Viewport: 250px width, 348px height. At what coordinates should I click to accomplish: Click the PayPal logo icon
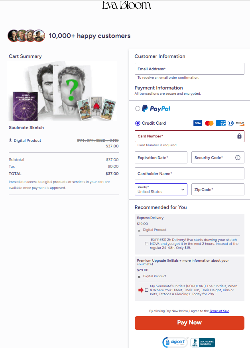point(156,109)
